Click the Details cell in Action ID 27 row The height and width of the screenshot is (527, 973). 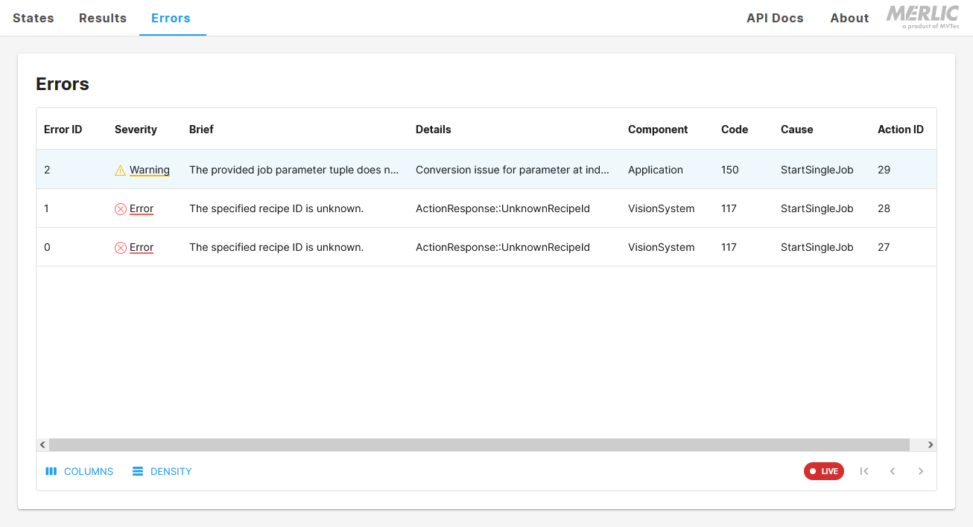[503, 247]
